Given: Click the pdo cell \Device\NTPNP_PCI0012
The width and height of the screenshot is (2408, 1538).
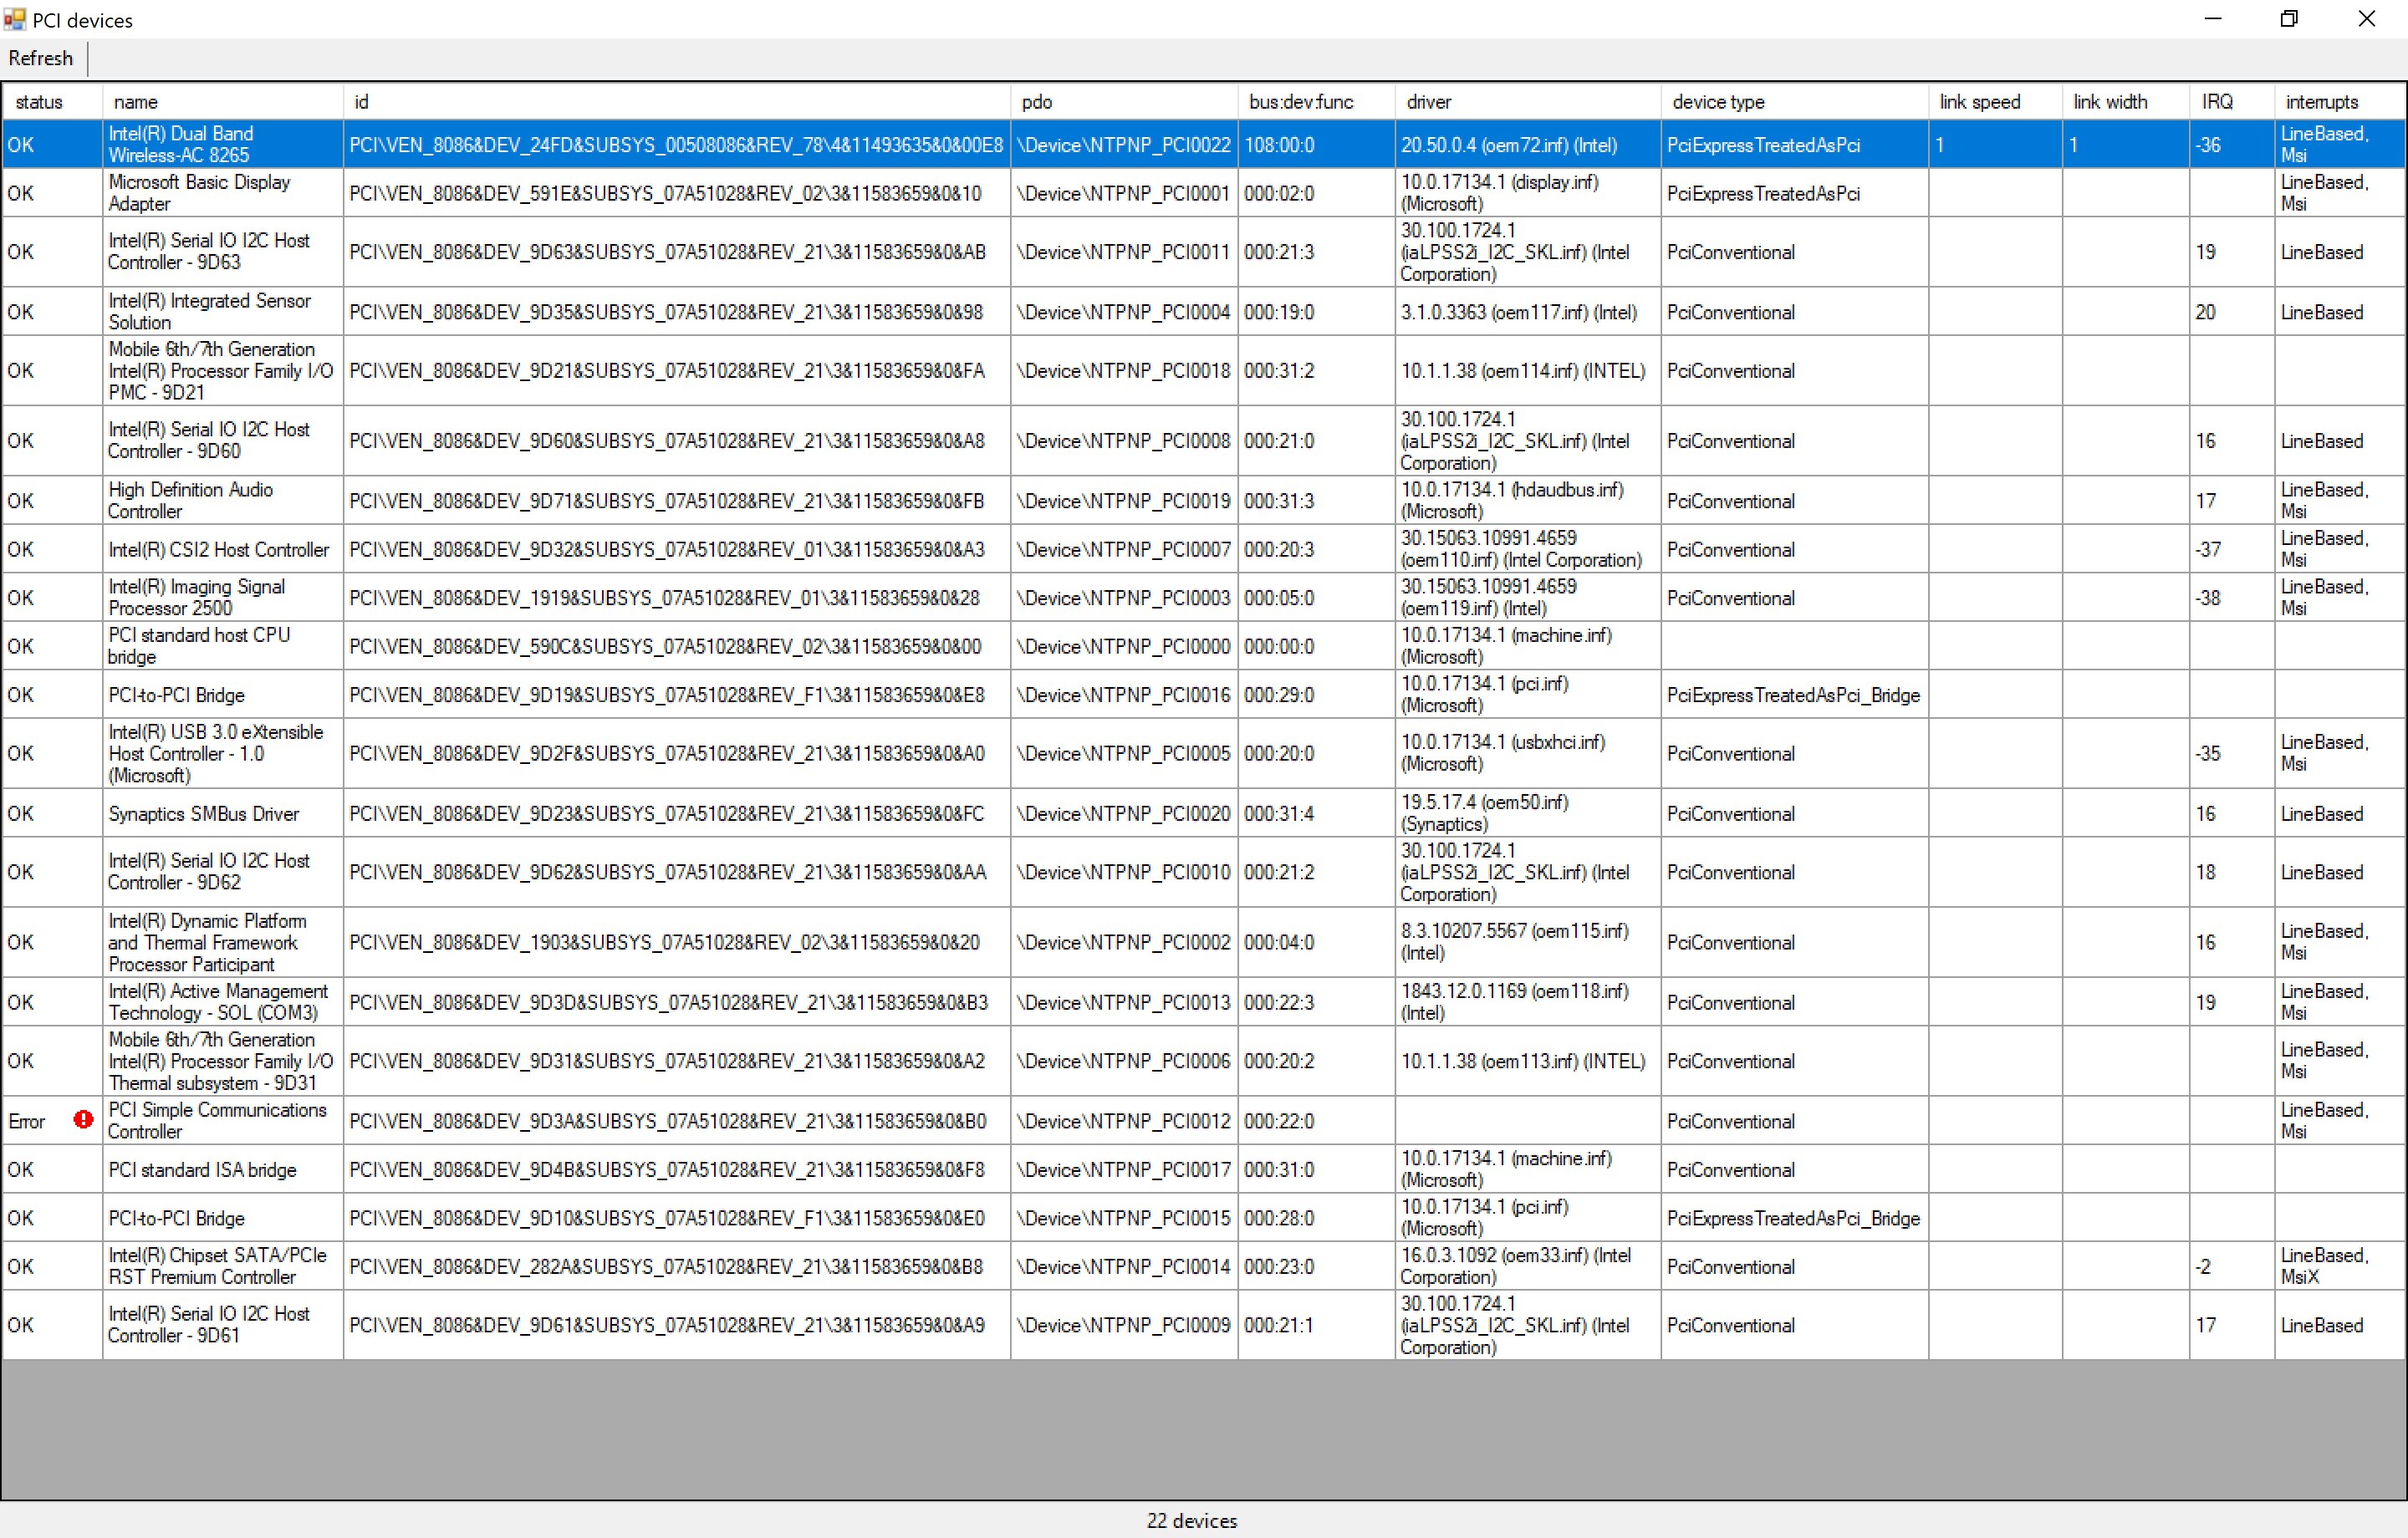Looking at the screenshot, I should pyautogui.click(x=1124, y=1121).
